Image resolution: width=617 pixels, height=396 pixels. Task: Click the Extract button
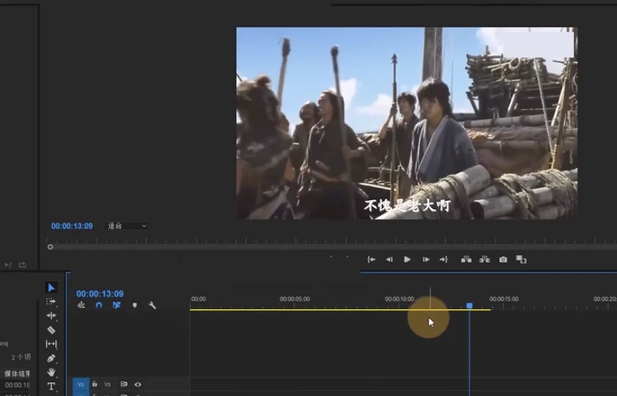coord(484,259)
